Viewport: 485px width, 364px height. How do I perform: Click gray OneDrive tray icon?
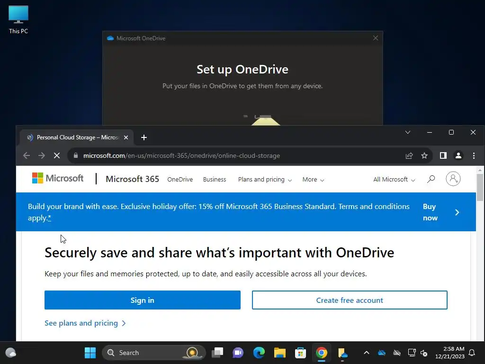pyautogui.click(x=397, y=353)
